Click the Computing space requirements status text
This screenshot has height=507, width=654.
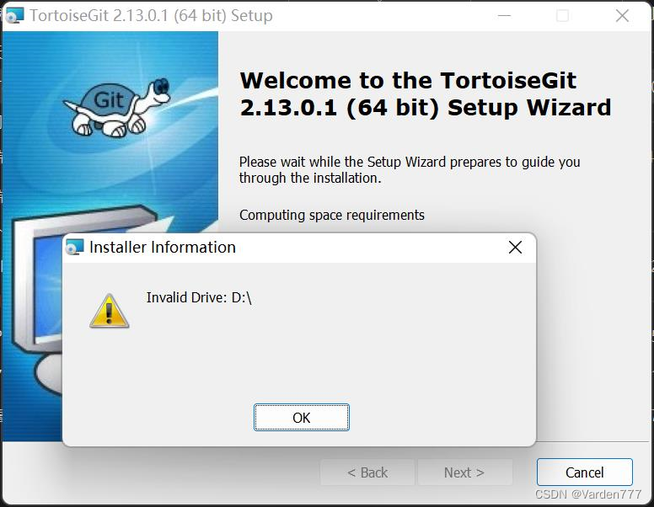pyautogui.click(x=331, y=215)
